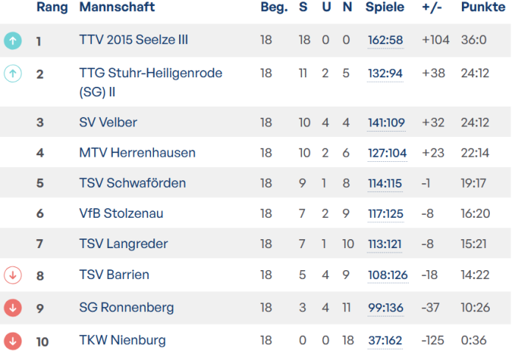The image size is (512, 354).
Task: Click the Spiele column header
Action: [385, 7]
